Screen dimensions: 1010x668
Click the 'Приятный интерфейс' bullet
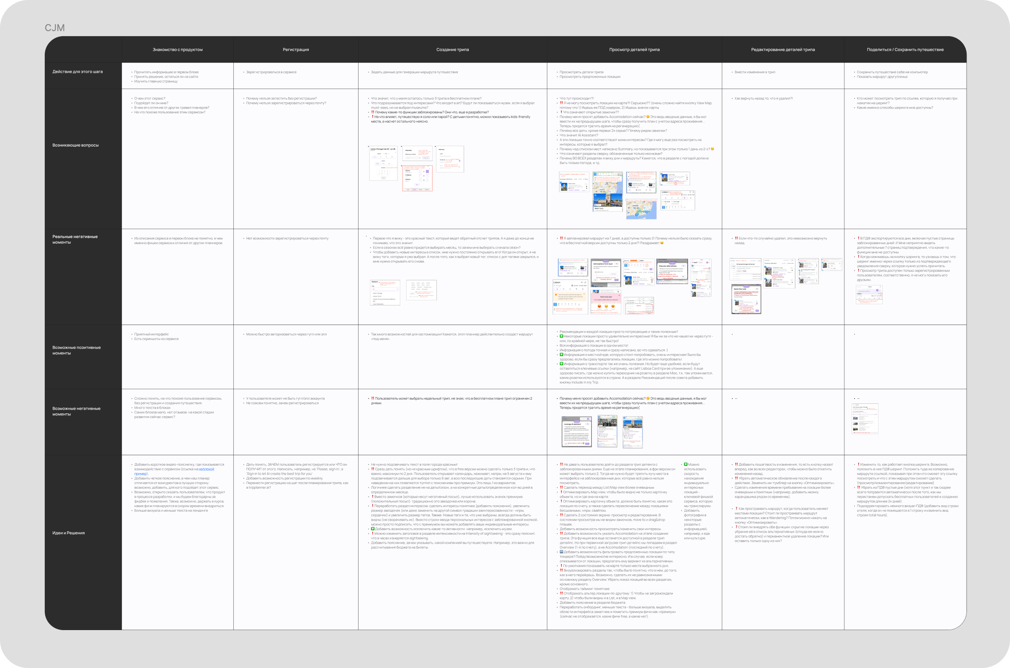tap(152, 334)
